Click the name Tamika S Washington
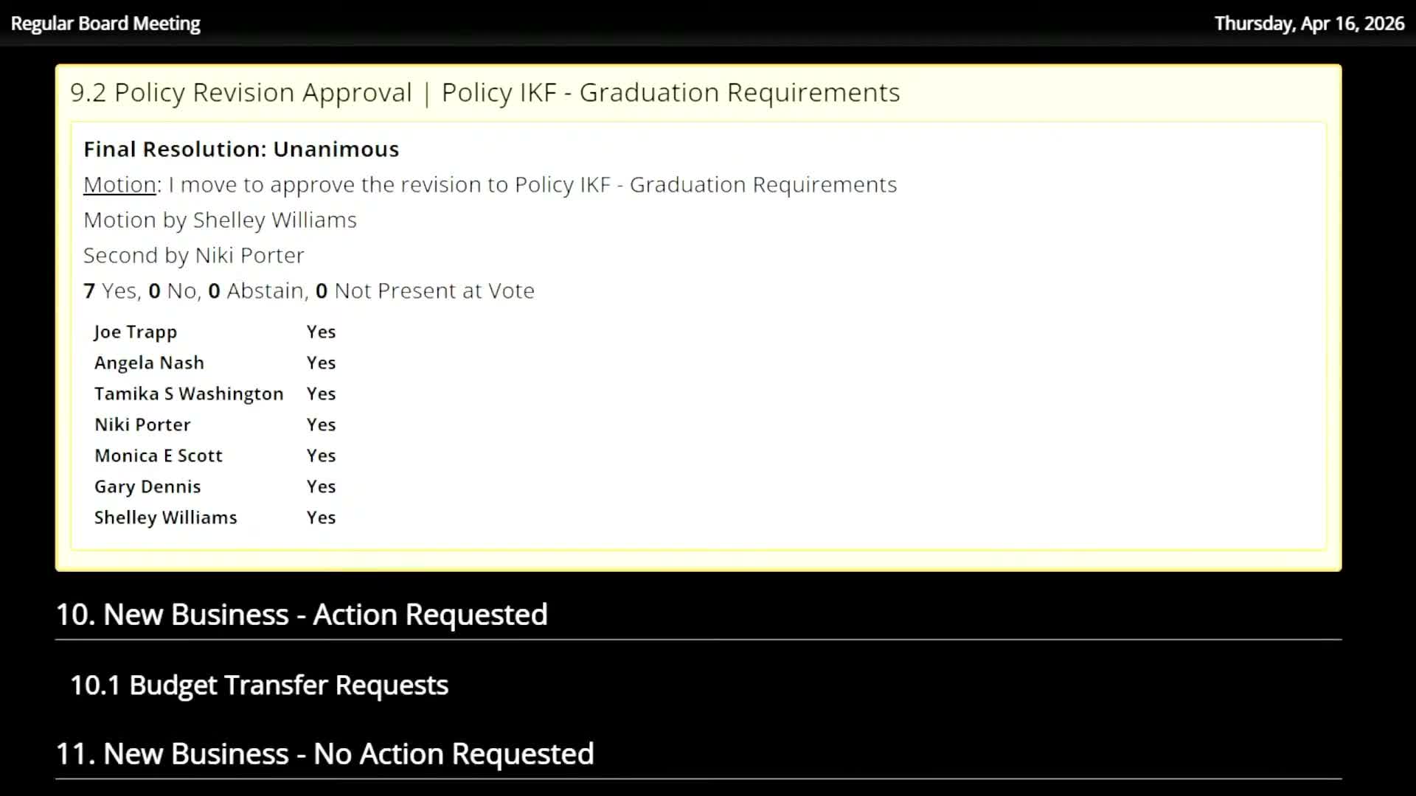 [189, 394]
